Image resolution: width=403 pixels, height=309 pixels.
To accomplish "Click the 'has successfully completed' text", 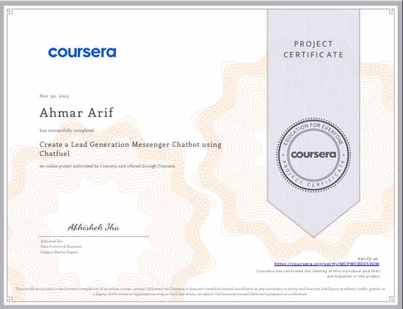I will [67, 130].
